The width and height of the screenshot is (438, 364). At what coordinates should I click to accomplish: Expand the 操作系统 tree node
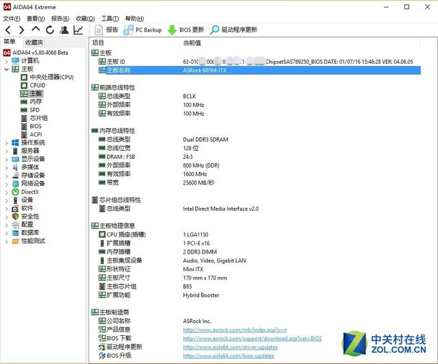pyautogui.click(x=7, y=143)
